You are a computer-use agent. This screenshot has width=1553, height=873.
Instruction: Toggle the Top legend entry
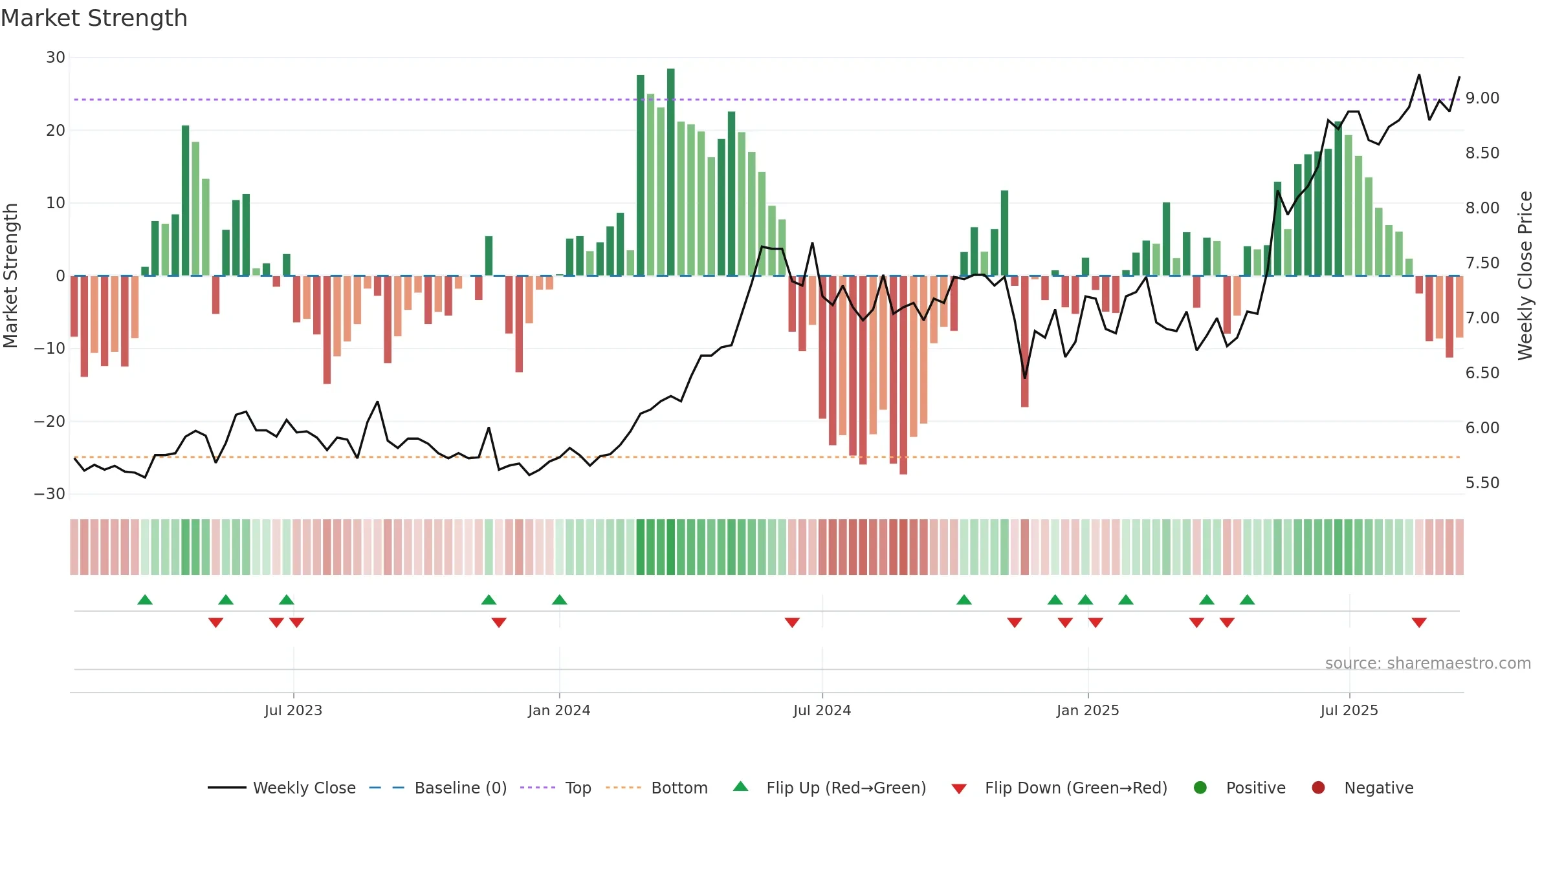click(556, 788)
